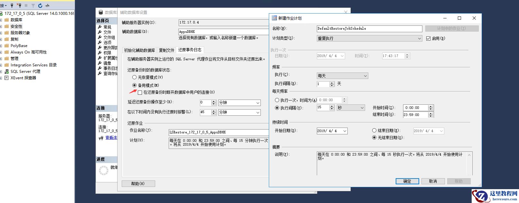Image resolution: width=519 pixels, height=203 pixels.
Task: Click the Filter funnel icon in Object Explorer
Action: coord(33,5)
